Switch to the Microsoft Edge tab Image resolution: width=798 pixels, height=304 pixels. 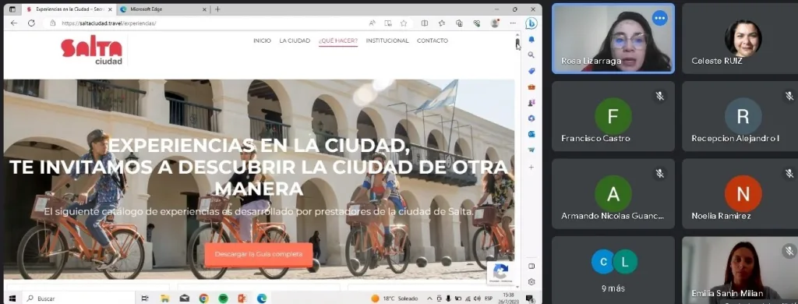point(162,9)
